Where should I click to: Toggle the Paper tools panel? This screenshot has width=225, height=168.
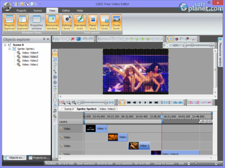(93, 23)
